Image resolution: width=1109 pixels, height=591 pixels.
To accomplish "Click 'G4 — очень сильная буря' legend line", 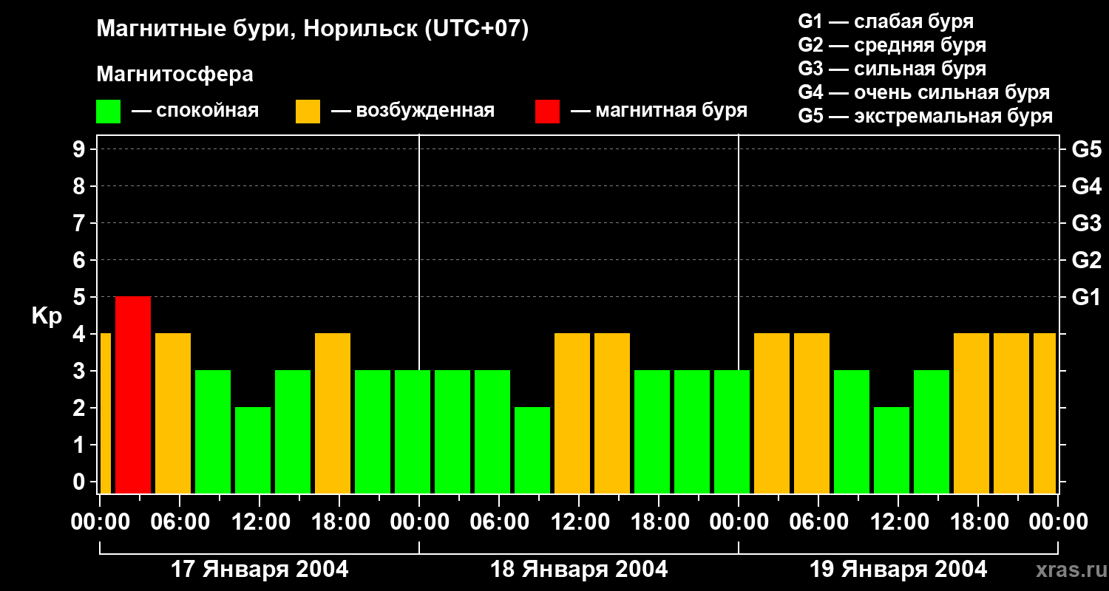I will click(924, 92).
